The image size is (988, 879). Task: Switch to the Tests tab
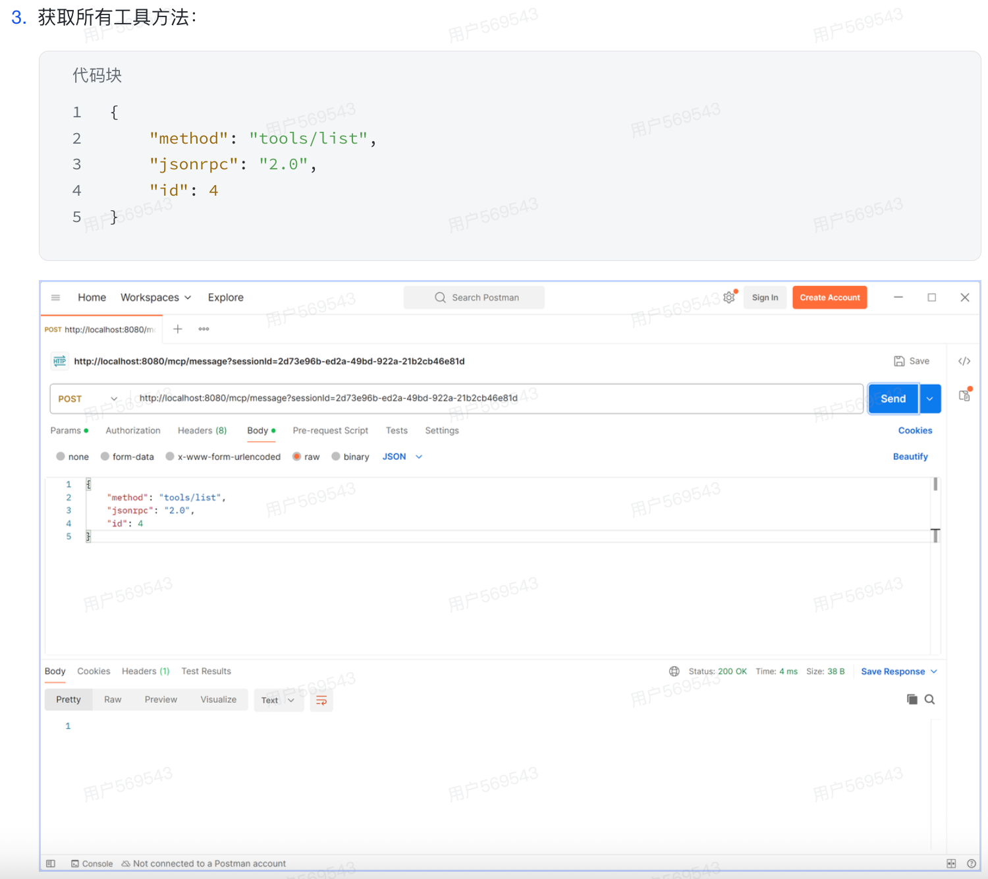[x=397, y=431]
